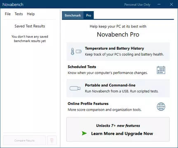
Task: Click 'More score comparison and organization tools' text
Action: click(105, 110)
